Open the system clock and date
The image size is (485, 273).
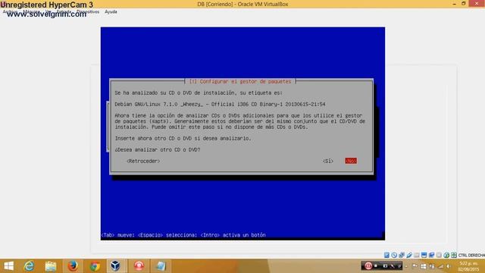point(468,266)
